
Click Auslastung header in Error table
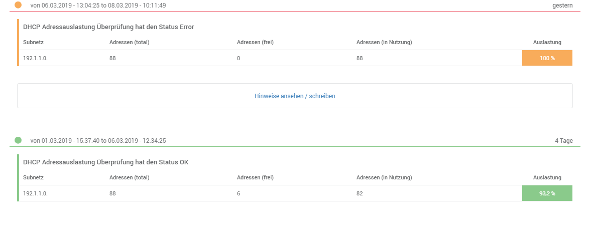[547, 42]
